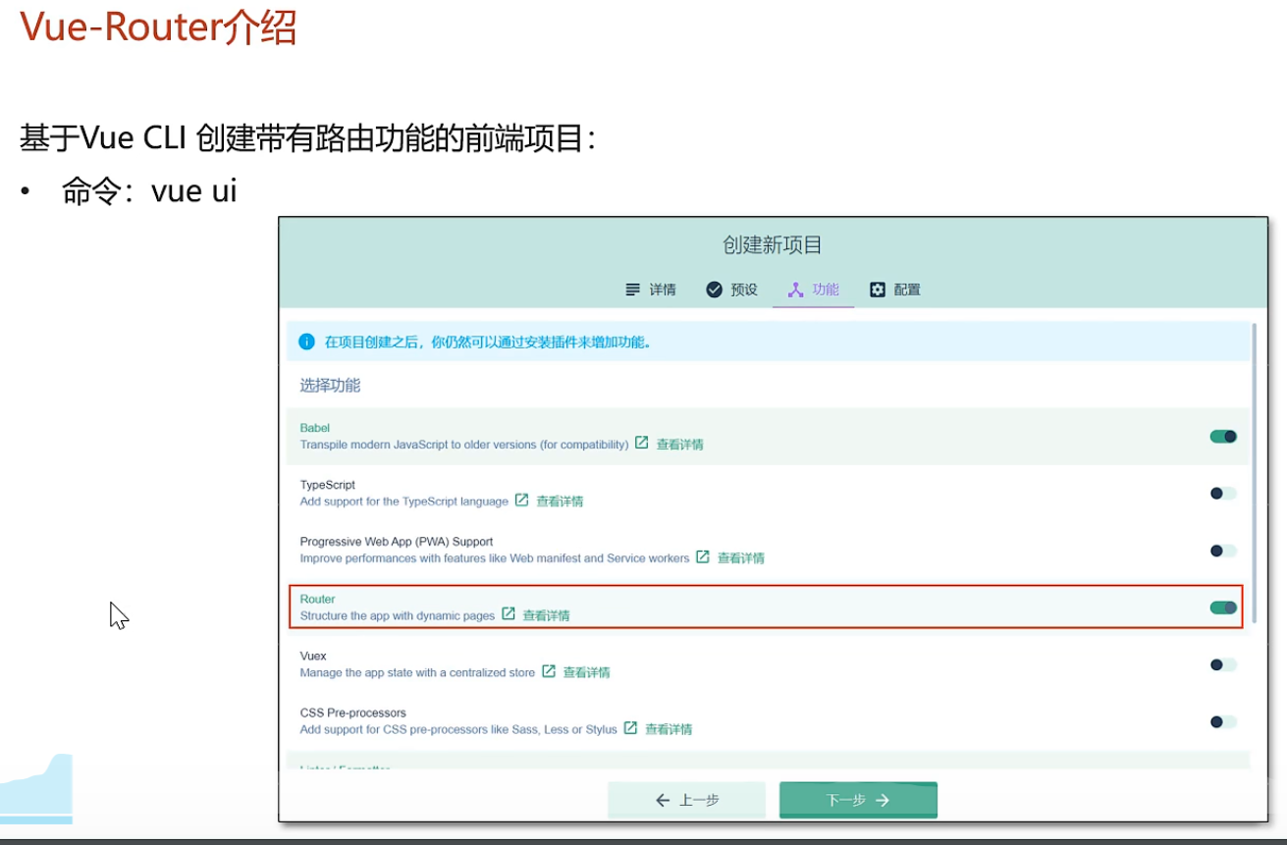The height and width of the screenshot is (845, 1287).
Task: Click 'Transpile modern JavaScript to older versions' description
Action: coord(464,445)
